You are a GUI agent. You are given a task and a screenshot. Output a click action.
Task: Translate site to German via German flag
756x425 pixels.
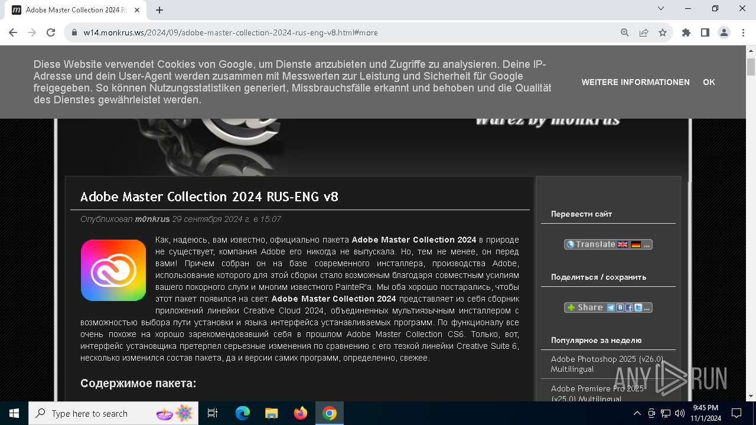pyautogui.click(x=636, y=244)
